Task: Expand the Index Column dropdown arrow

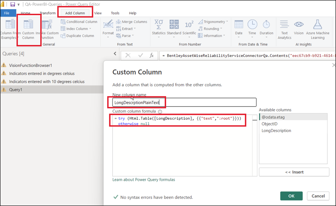Action: (90, 29)
